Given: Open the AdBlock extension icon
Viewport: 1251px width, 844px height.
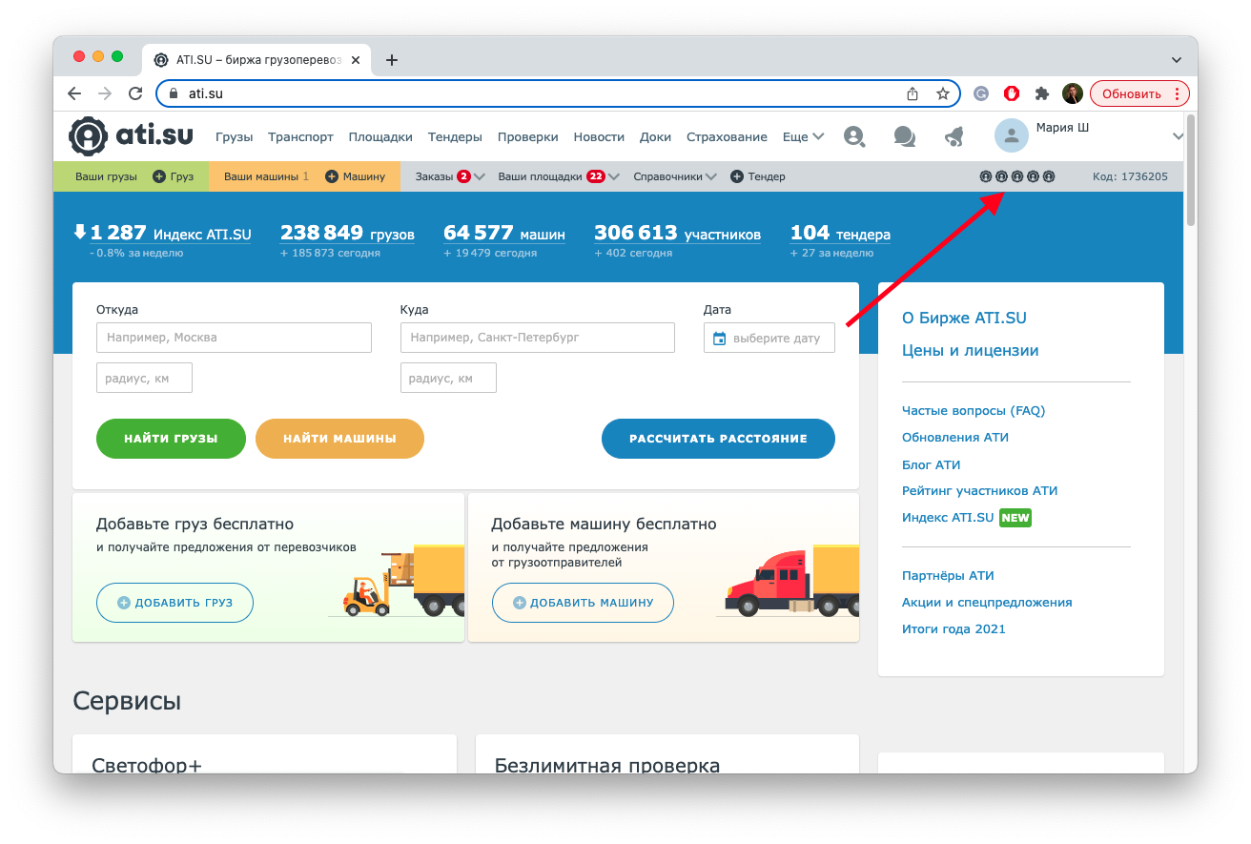Looking at the screenshot, I should (1012, 93).
